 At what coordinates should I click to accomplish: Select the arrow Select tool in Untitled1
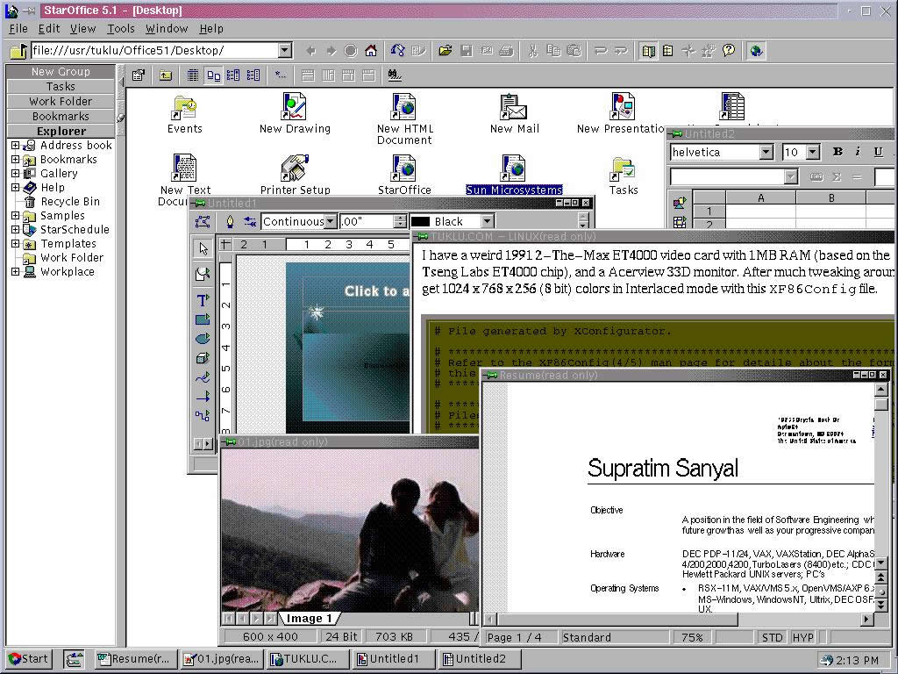point(203,248)
